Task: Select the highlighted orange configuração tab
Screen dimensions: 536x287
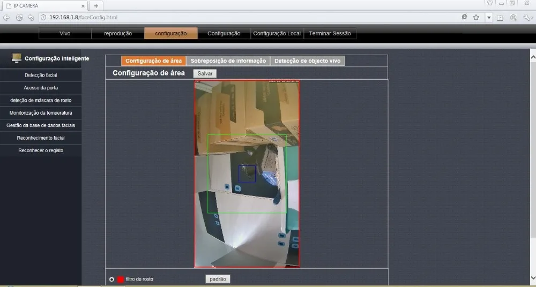Action: 171,34
